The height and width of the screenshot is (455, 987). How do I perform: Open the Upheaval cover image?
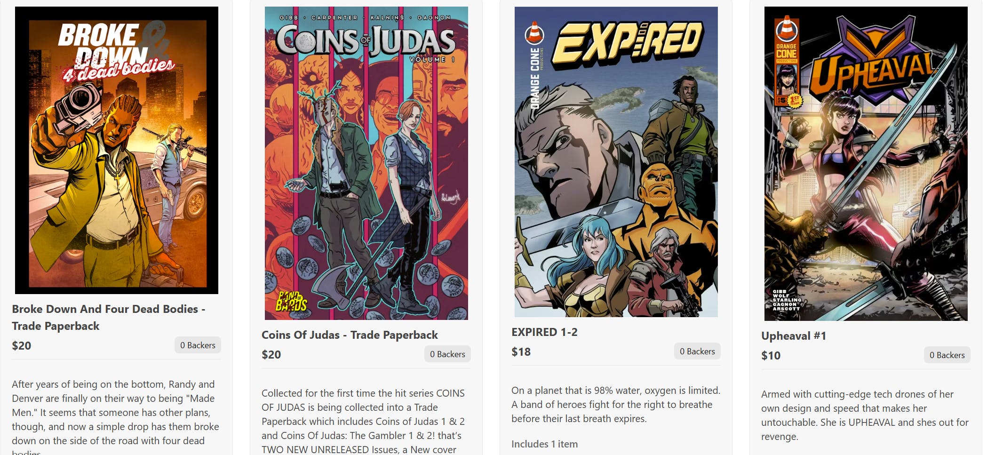(x=866, y=163)
